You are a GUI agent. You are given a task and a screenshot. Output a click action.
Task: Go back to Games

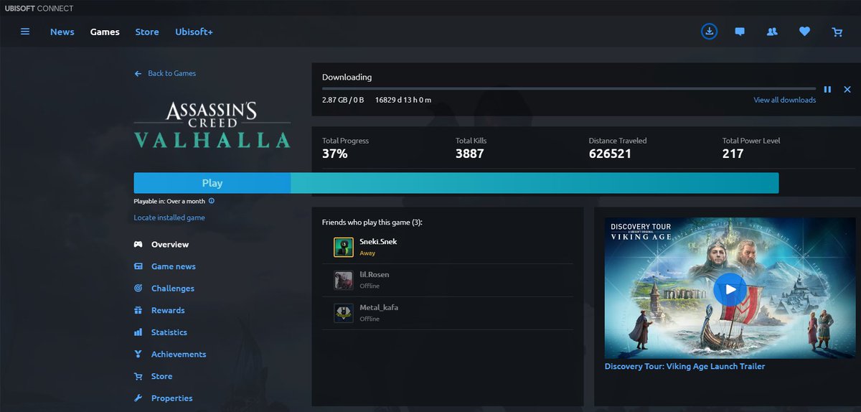pyautogui.click(x=165, y=73)
